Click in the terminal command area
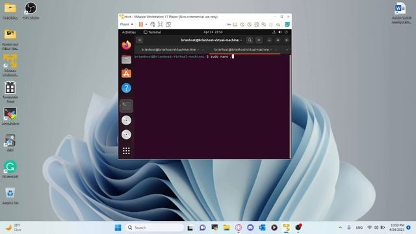416x234 pixels. coord(212,106)
